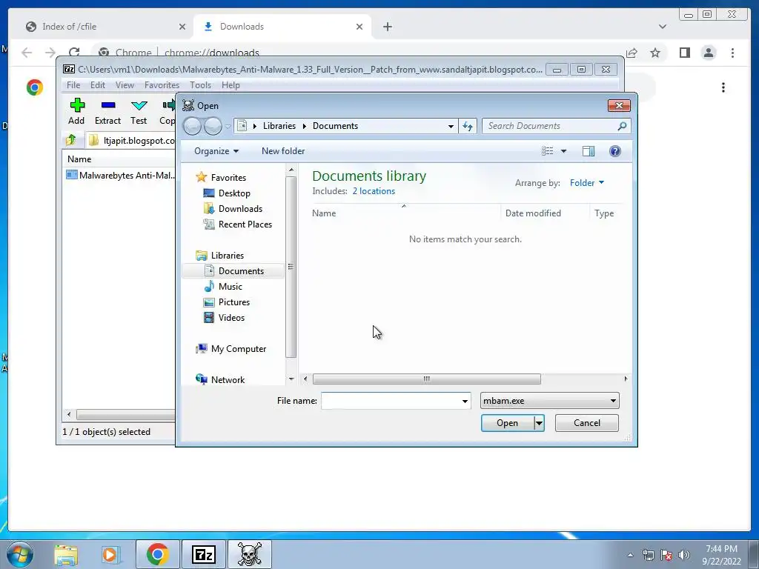Open the Favorites menu in 7-Zip
This screenshot has width=759, height=569.
162,85
